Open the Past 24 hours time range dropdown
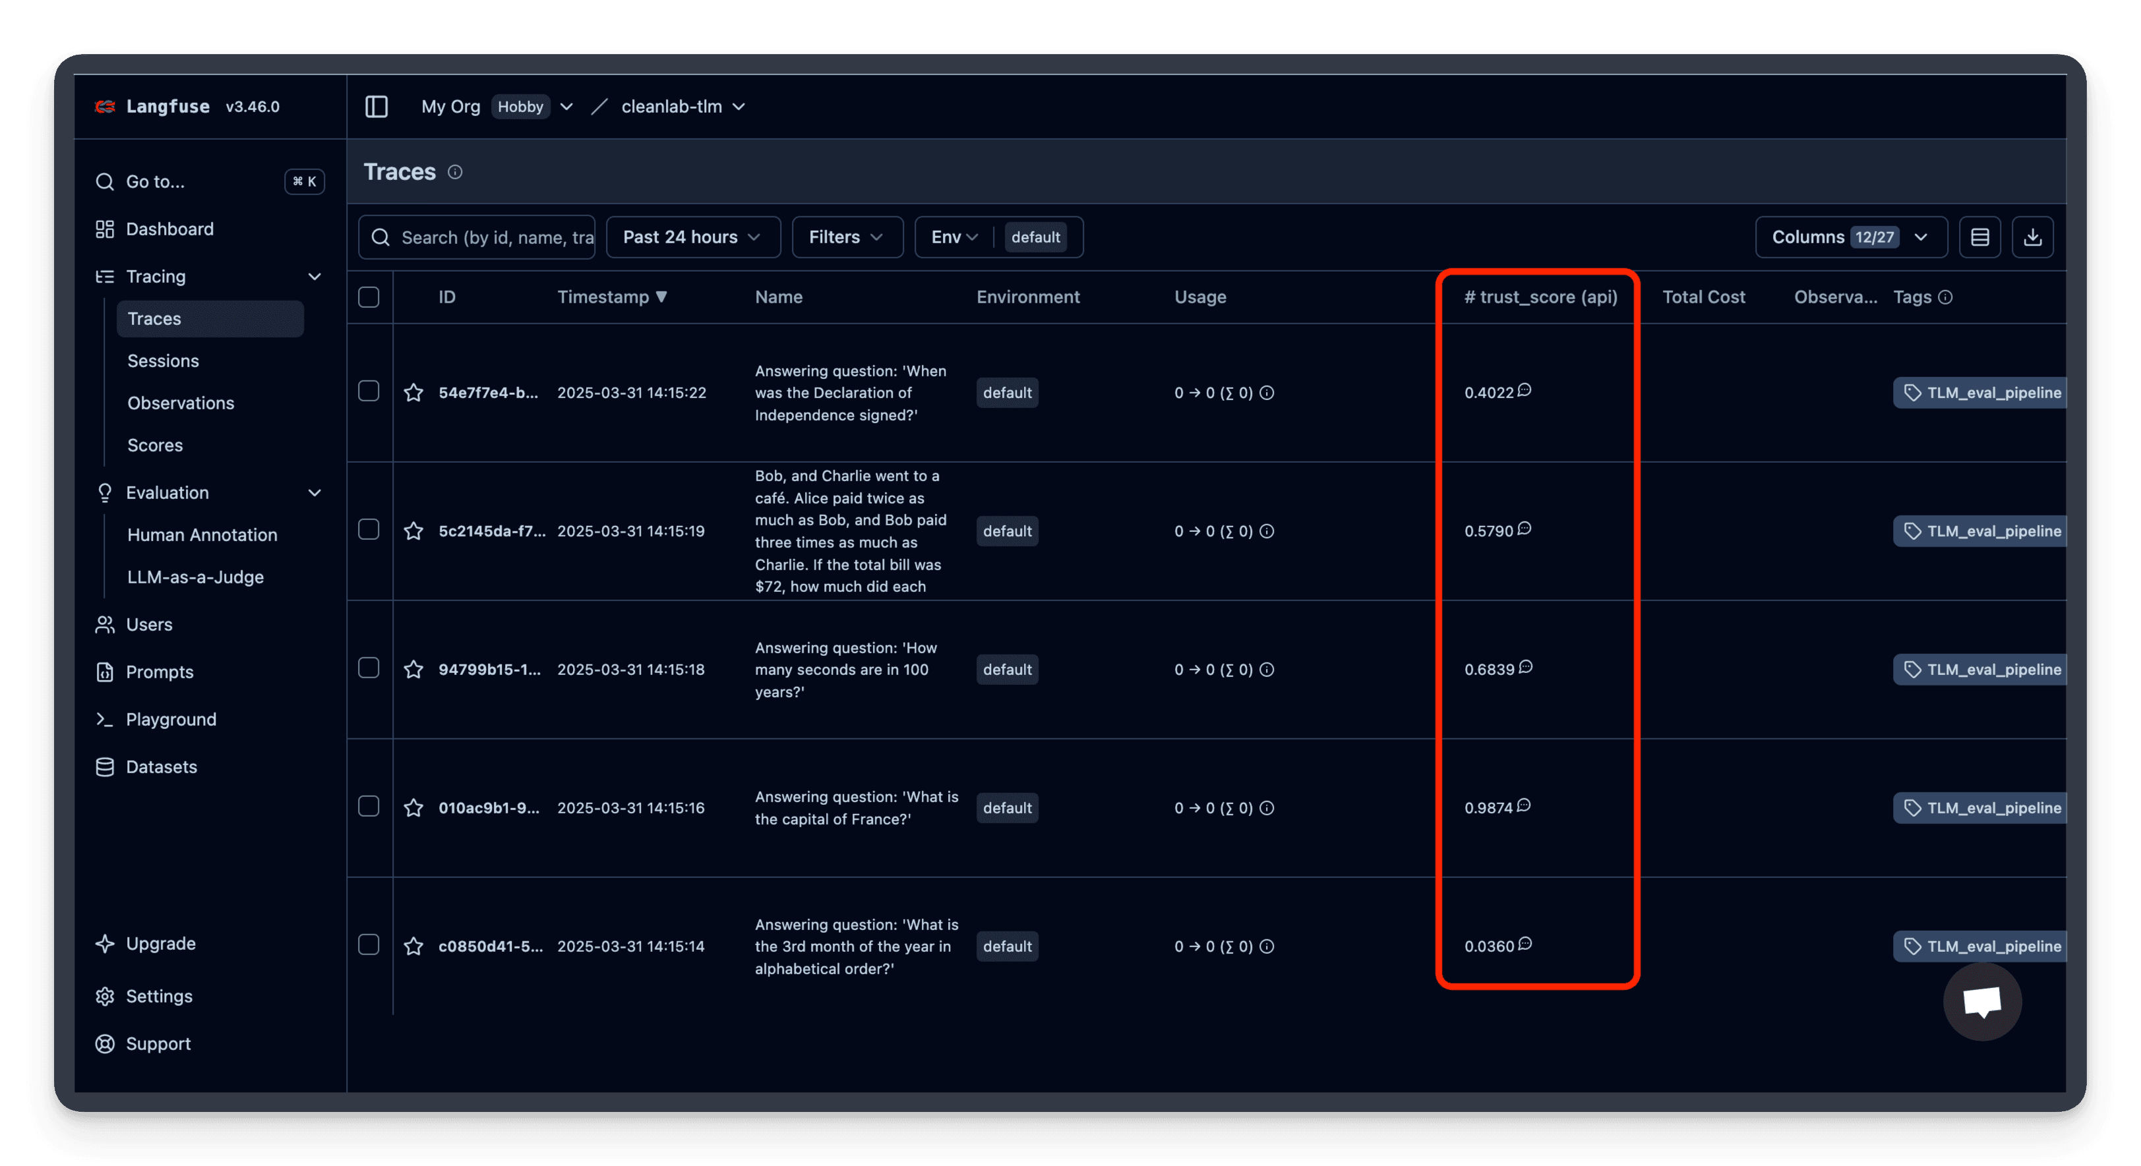Image resolution: width=2141 pixels, height=1166 pixels. 692,237
